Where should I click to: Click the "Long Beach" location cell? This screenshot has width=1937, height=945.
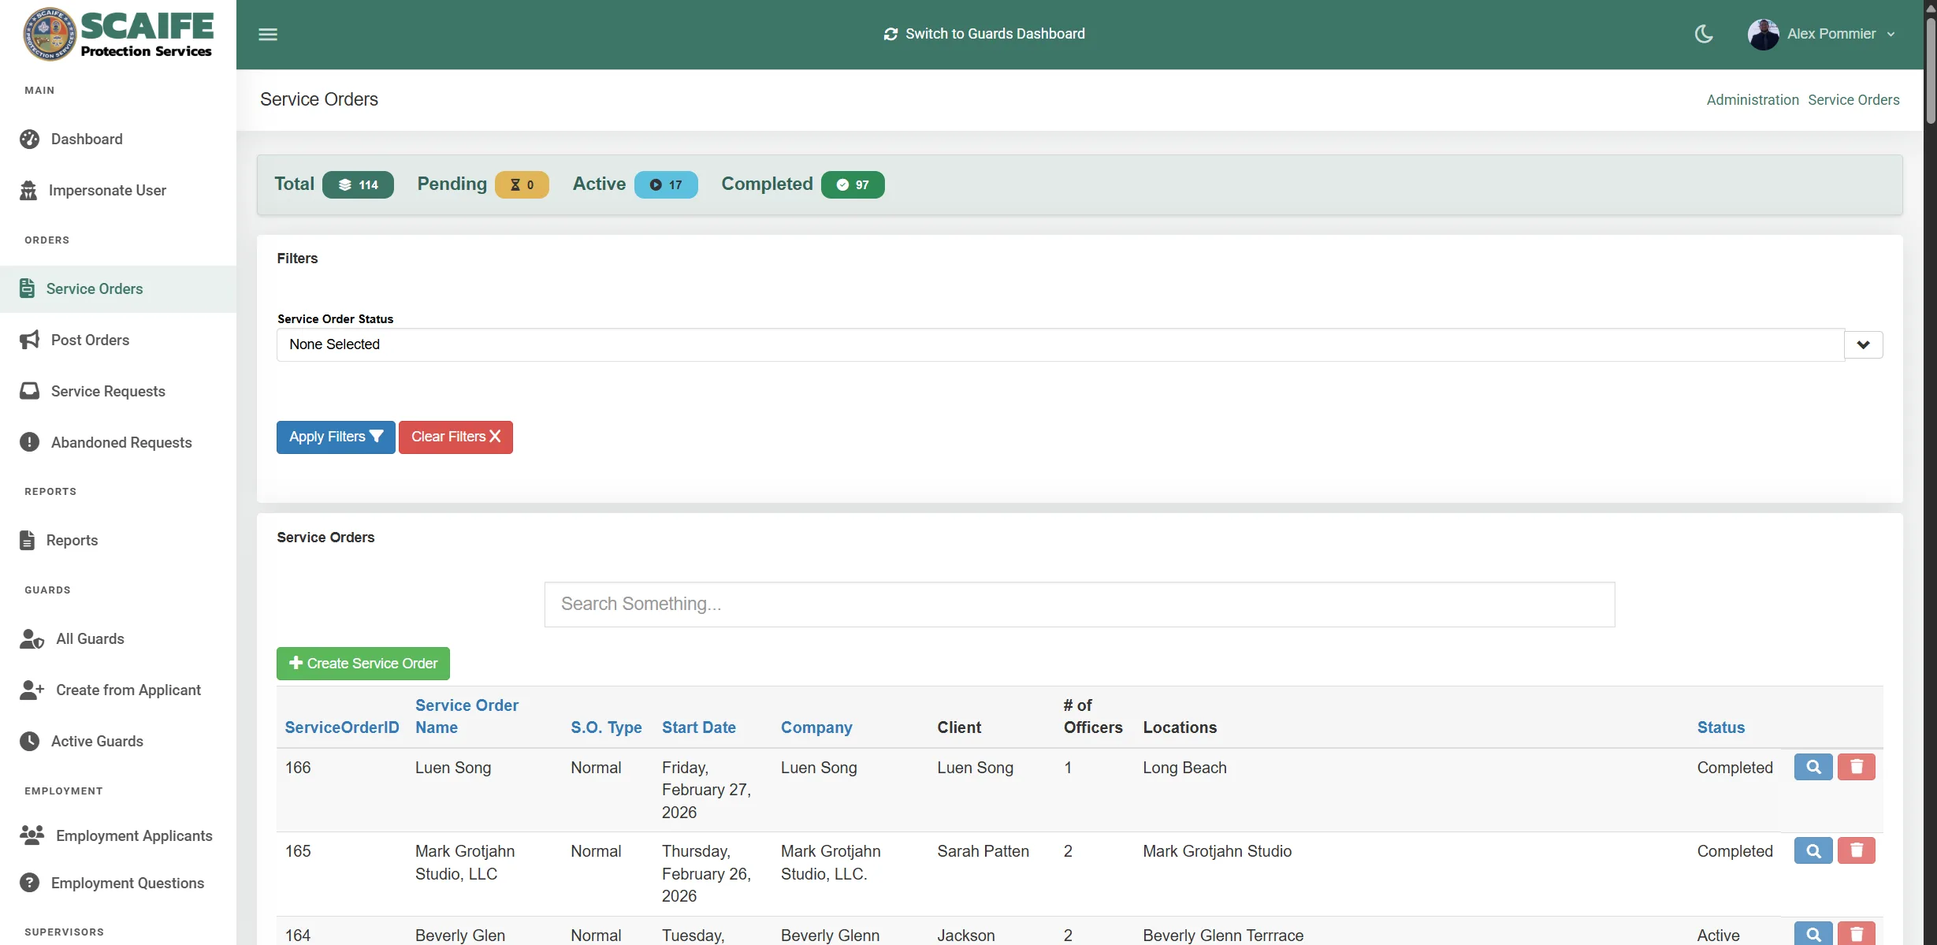[x=1185, y=768]
